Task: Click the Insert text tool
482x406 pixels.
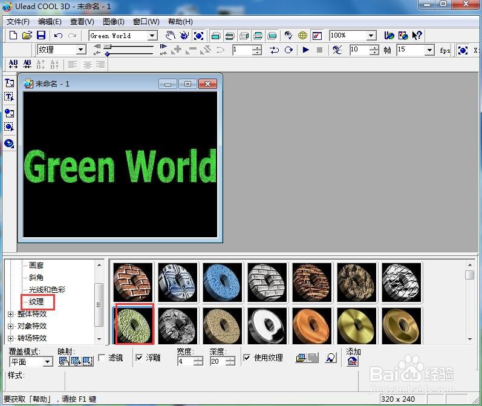Action: tap(9, 83)
